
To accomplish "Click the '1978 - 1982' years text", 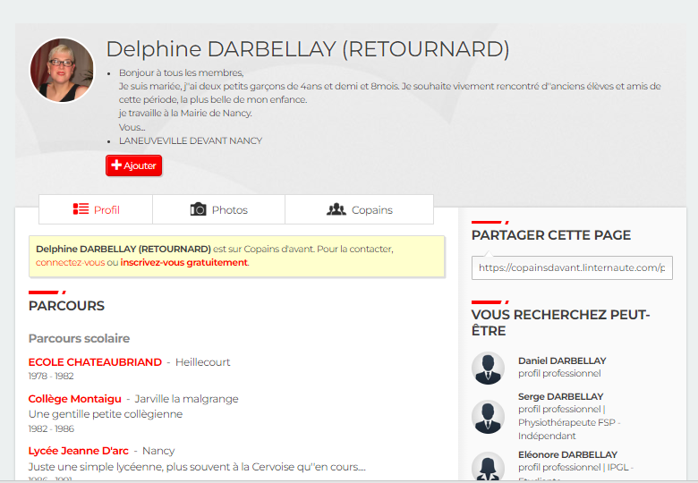I will (51, 376).
